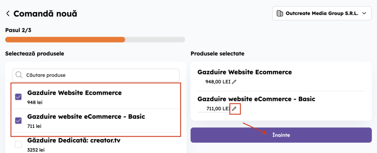
Task: Uncheck the Gazduire Website Ecommerce checkbox
Action: tap(18, 97)
